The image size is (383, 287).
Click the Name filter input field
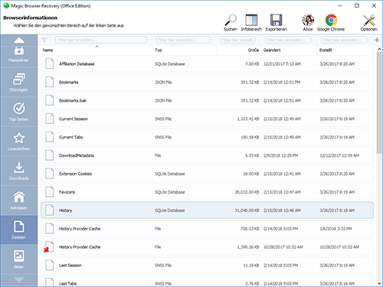pos(101,40)
